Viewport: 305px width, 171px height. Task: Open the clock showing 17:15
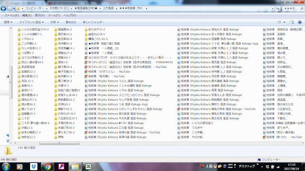tap(291, 167)
